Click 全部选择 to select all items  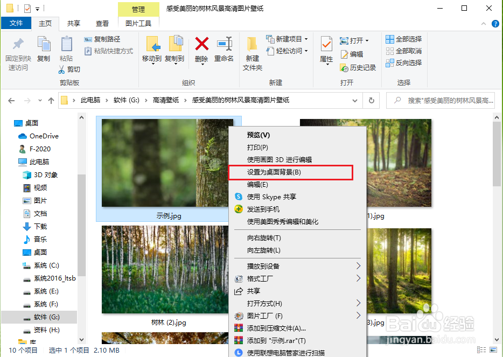[403, 39]
